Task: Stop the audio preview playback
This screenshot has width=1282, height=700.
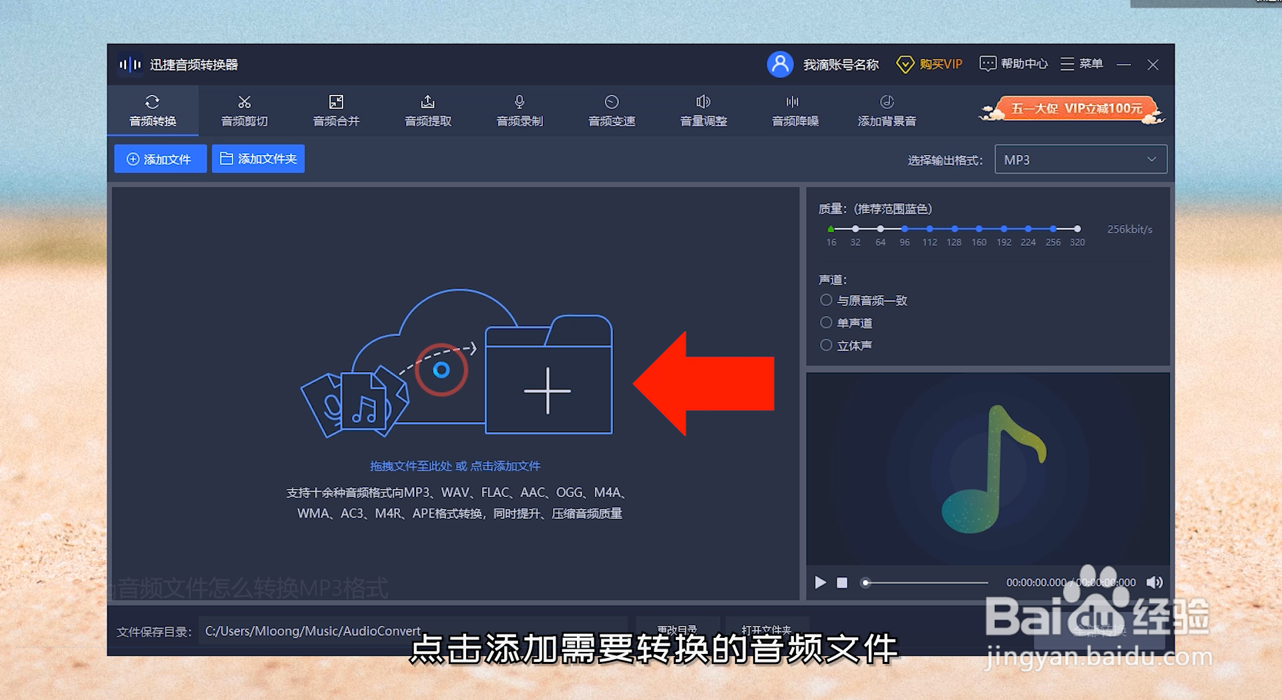Action: (x=842, y=582)
